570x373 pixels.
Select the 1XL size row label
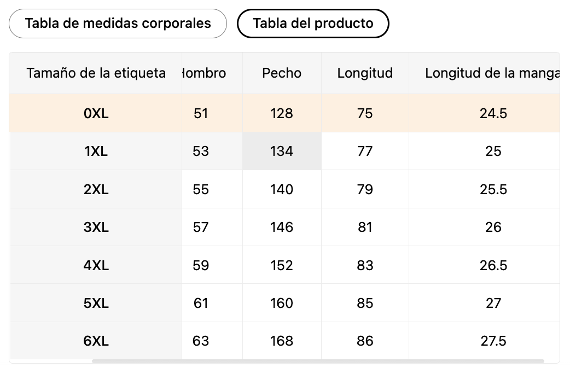[x=96, y=151]
